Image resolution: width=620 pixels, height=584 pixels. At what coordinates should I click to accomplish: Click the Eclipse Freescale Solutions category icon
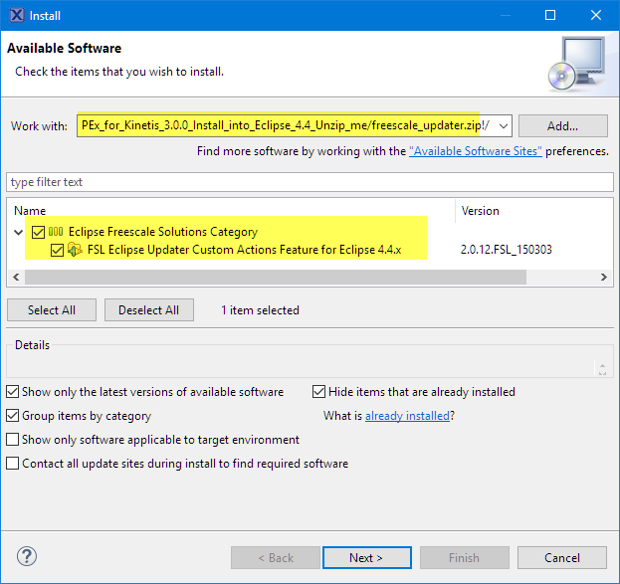57,232
